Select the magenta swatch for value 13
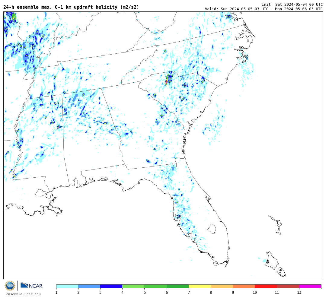Viewport: 326px width, 298px height. coord(310,286)
